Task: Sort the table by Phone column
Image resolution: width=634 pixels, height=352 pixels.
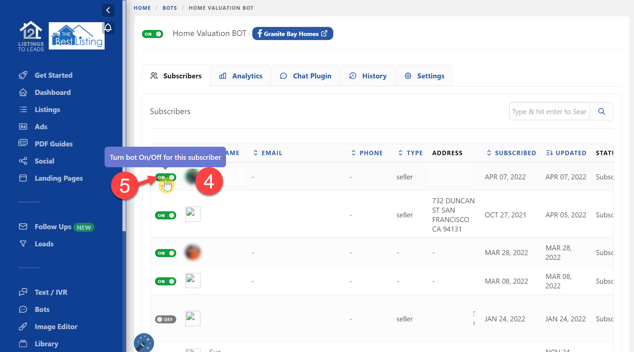Action: 367,153
